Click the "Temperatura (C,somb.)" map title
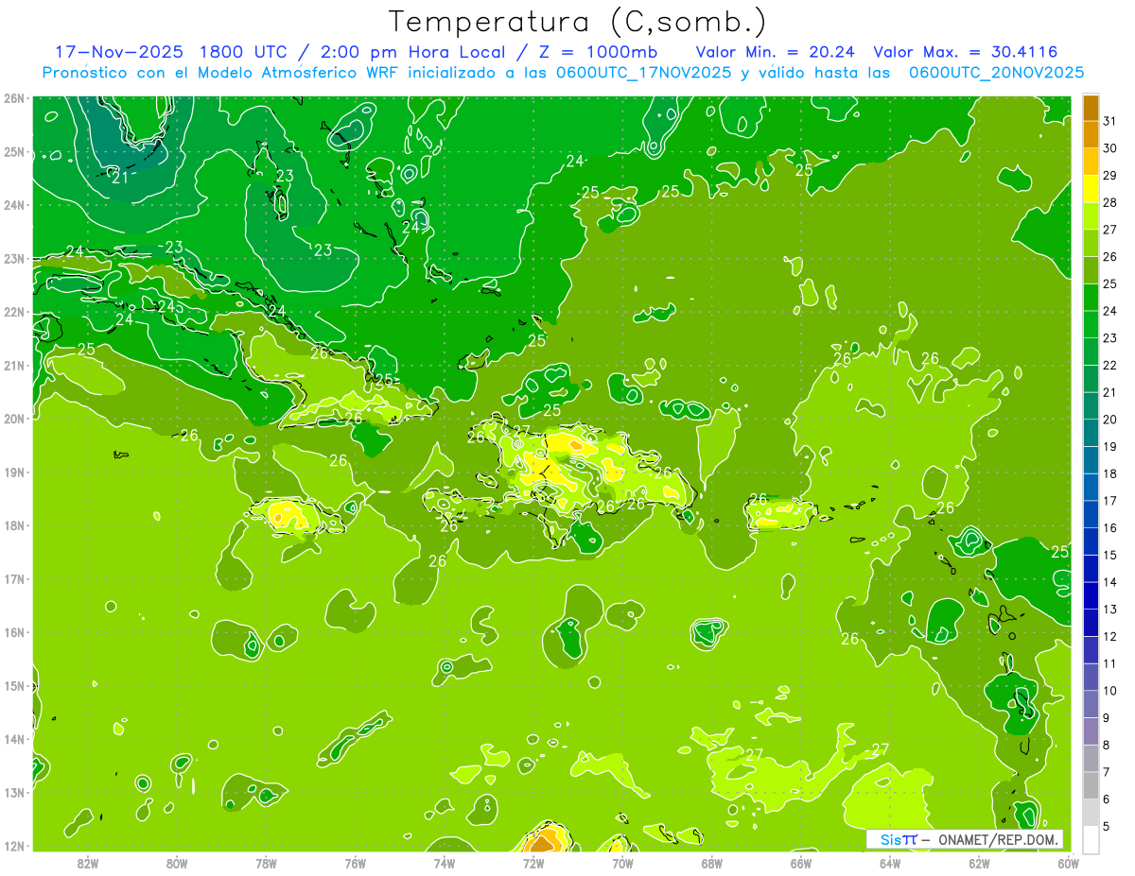Viewport: 1135px width, 876px height. pyautogui.click(x=578, y=22)
